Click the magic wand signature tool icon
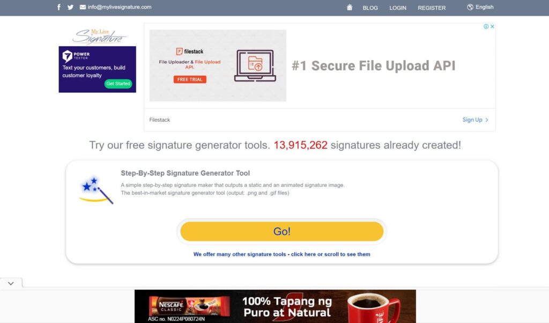This screenshot has height=323, width=549. coord(97,191)
